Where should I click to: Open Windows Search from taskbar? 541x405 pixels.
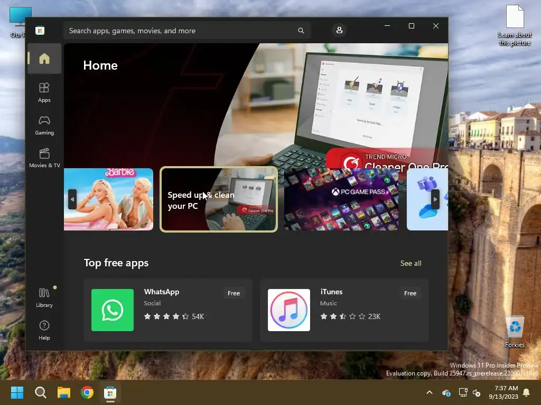point(40,392)
